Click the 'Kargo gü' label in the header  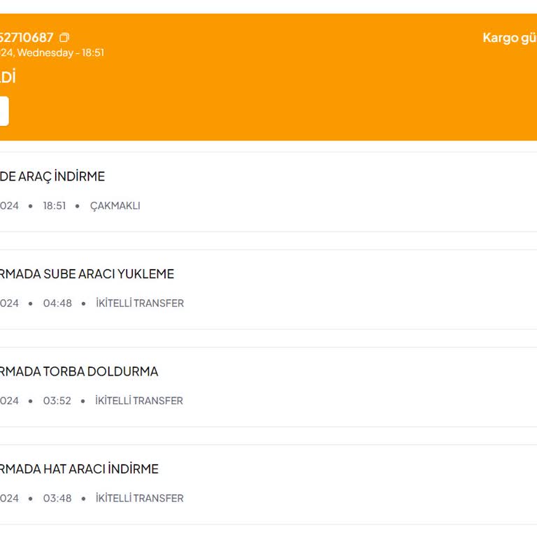click(x=509, y=38)
